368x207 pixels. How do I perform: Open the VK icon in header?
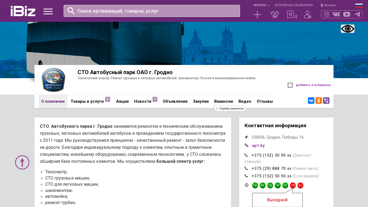pyautogui.click(x=336, y=14)
